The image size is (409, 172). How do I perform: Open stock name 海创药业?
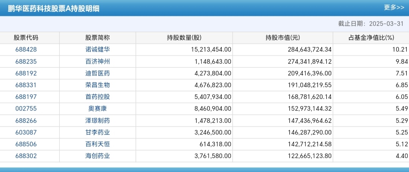pos(98,156)
